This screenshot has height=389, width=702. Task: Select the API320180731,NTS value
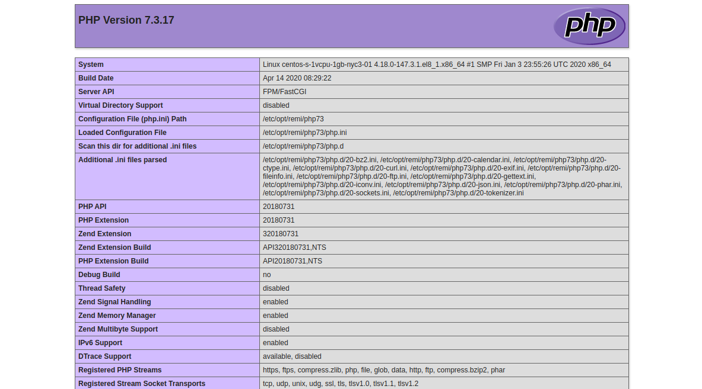coord(294,247)
